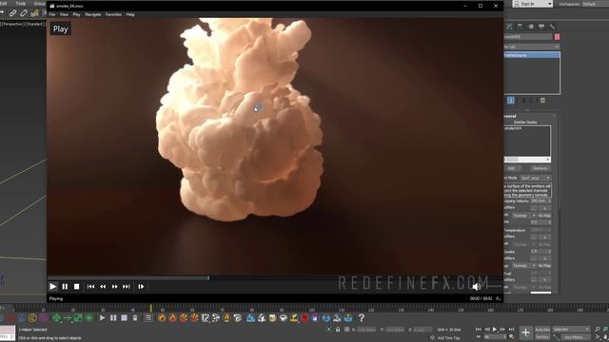Screen dimensions: 609x342
Task: Delete the cache using the toolbar trash icon
Action: (135, 318)
